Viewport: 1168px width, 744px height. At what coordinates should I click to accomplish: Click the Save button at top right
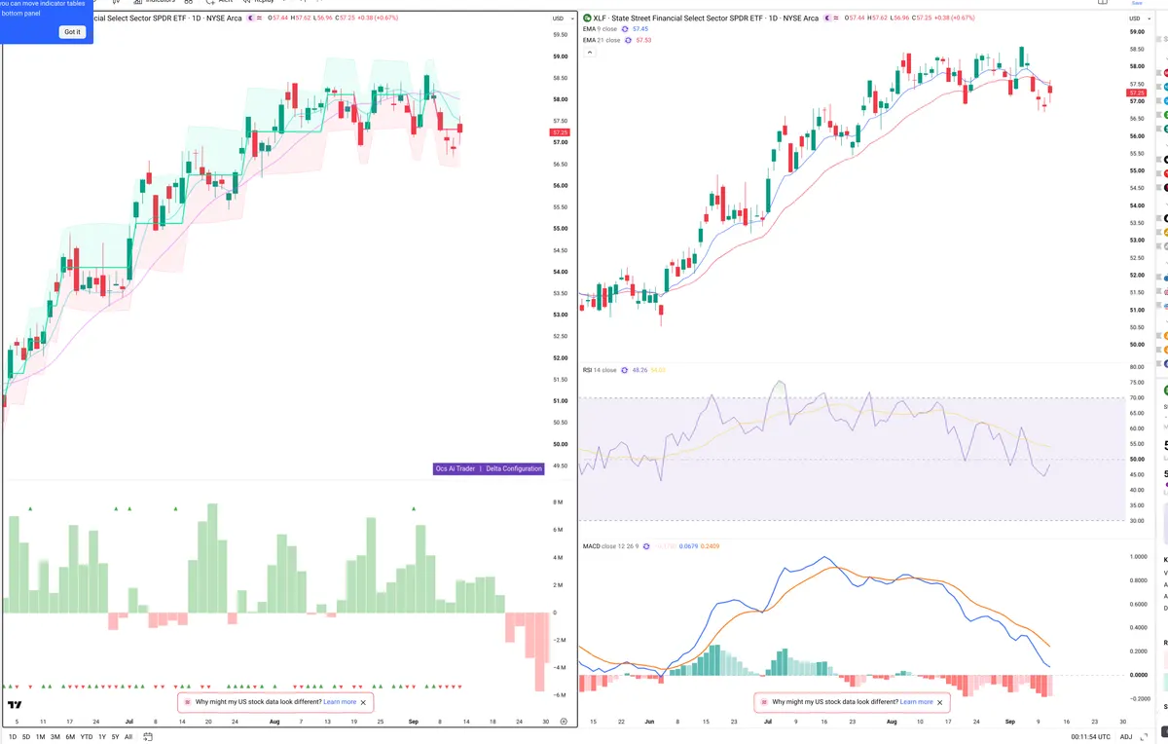pos(1137,3)
